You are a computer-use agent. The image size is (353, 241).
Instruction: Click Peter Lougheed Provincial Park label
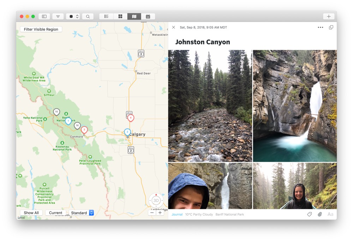[90, 162]
